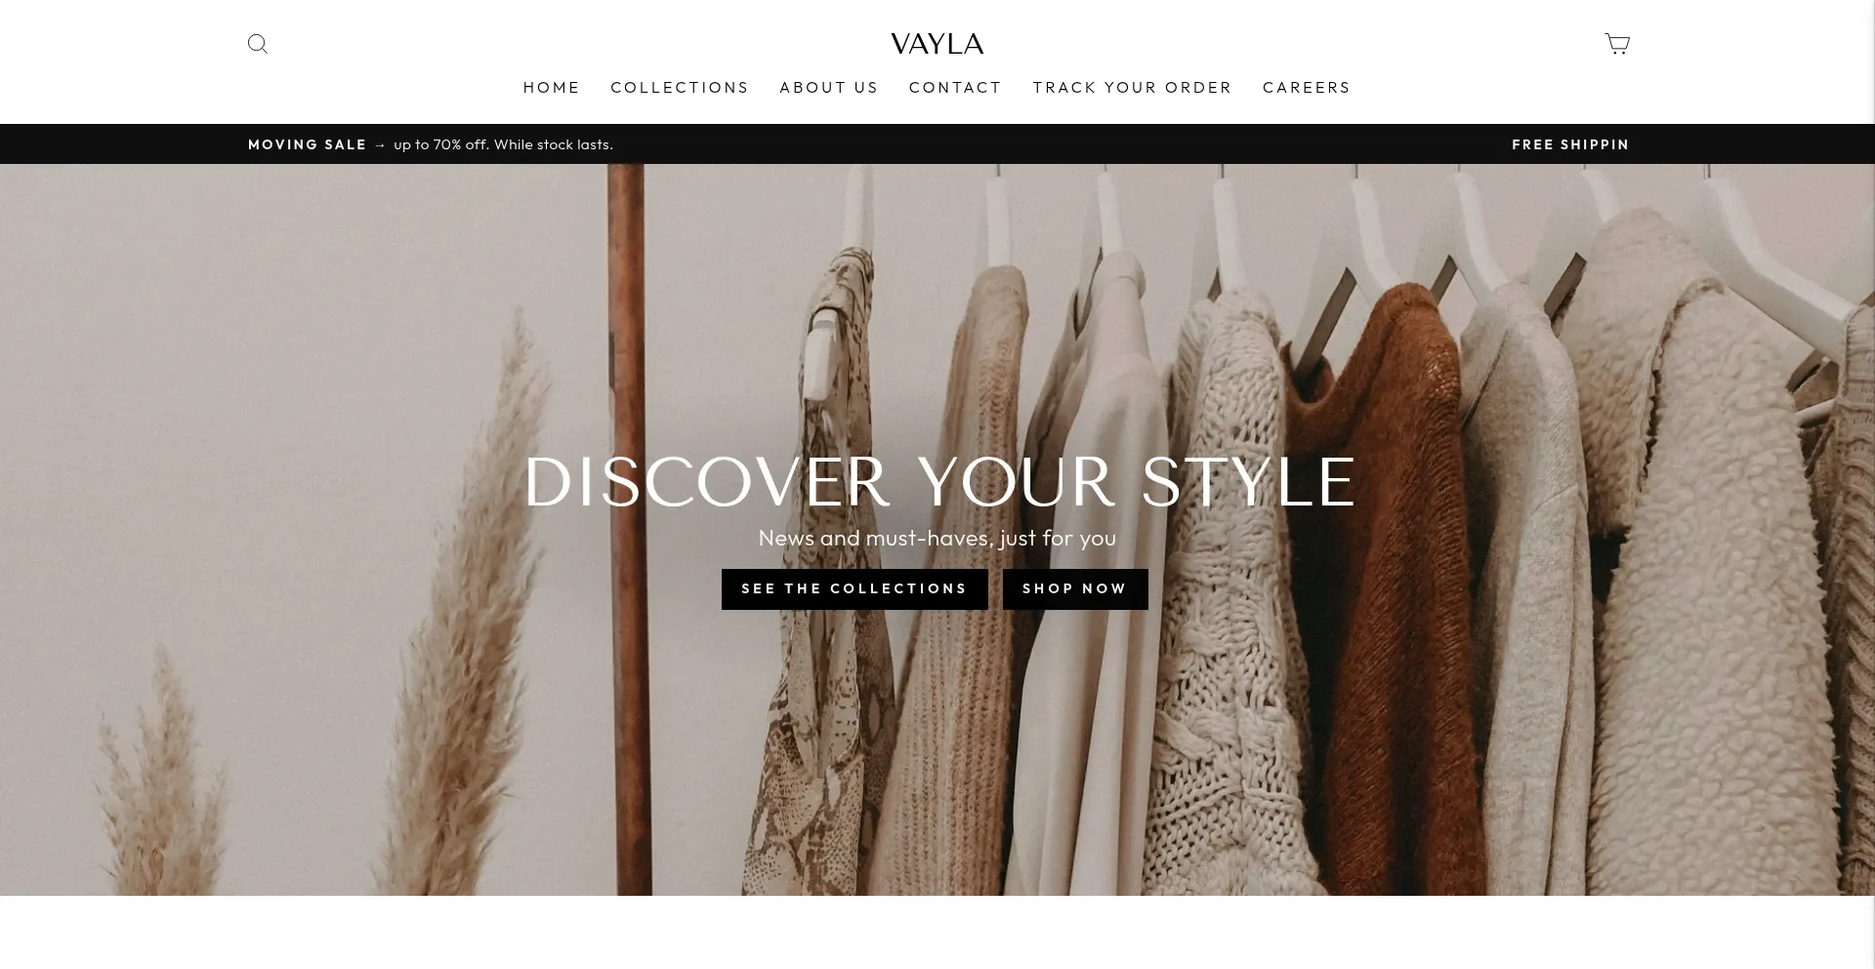Viewport: 1875px width, 969px height.
Task: Open the Collections menu item
Action: pyautogui.click(x=680, y=88)
